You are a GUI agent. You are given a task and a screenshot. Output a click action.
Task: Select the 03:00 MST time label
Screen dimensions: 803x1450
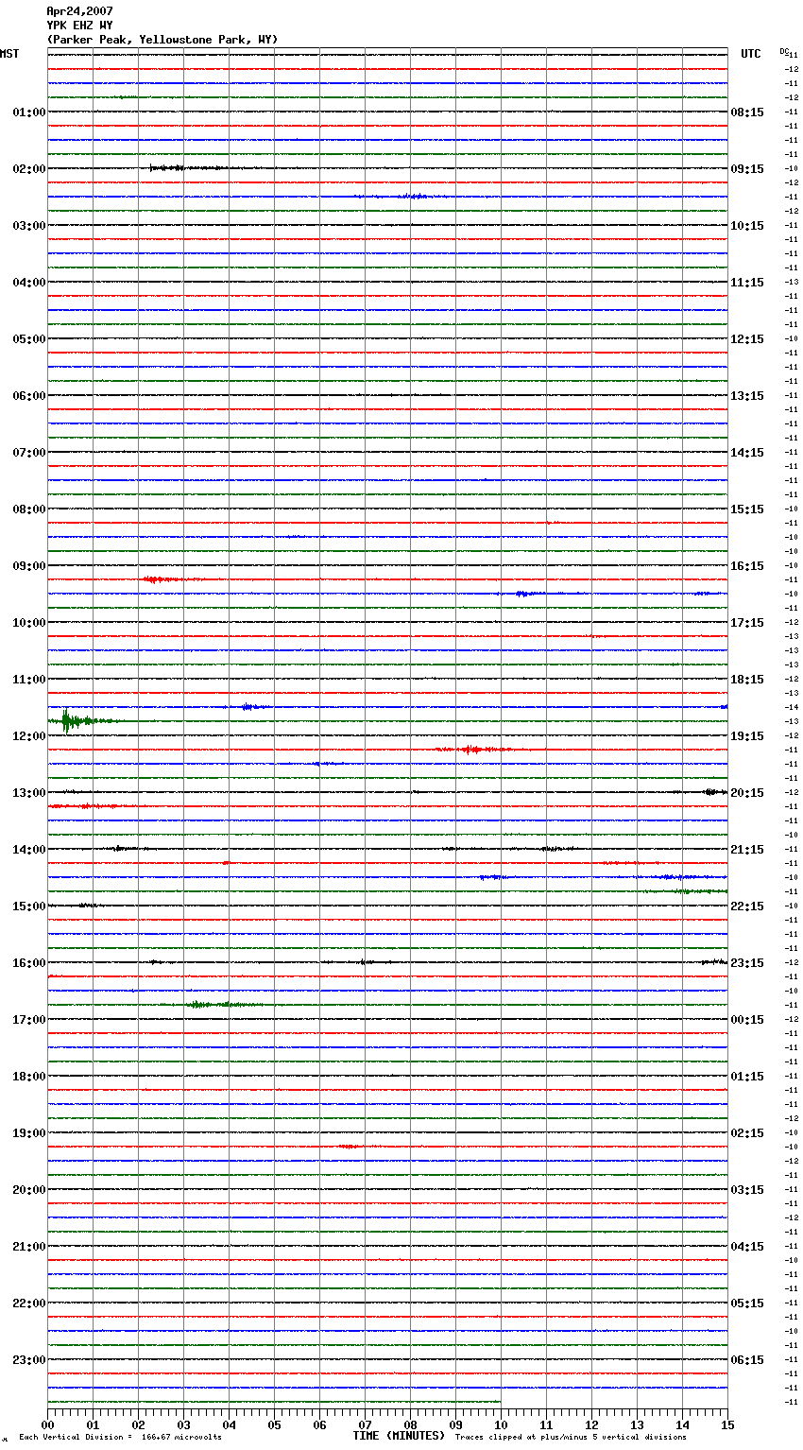coord(29,226)
